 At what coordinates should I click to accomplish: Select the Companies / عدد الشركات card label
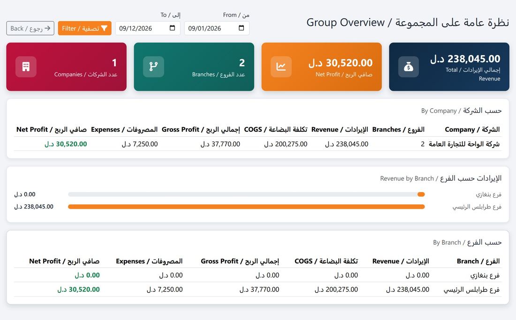pyautogui.click(x=86, y=74)
